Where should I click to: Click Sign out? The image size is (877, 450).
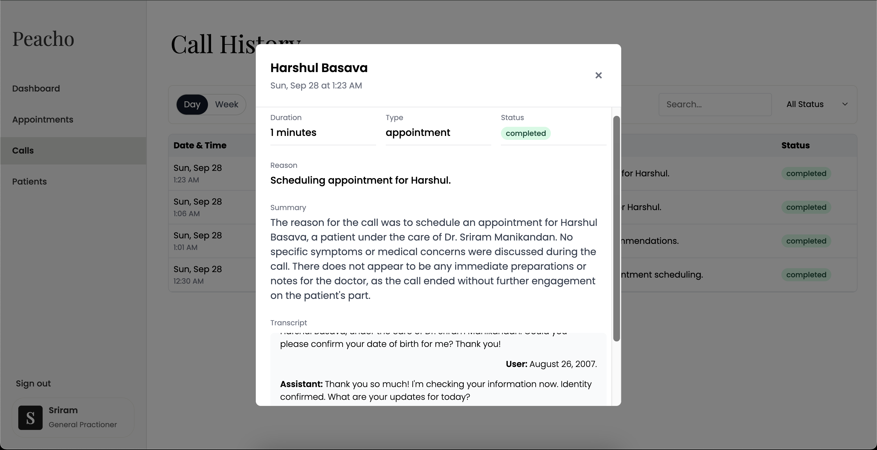tap(33, 383)
